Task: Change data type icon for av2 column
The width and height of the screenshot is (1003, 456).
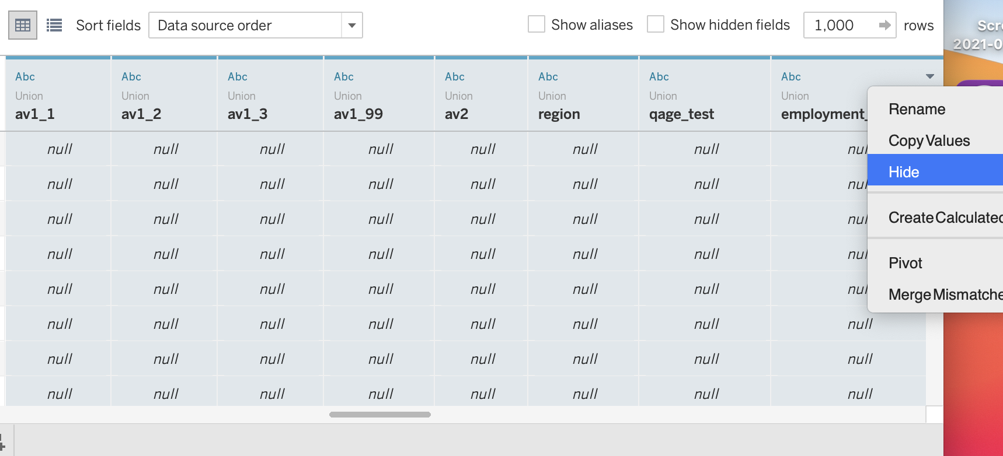Action: tap(455, 76)
